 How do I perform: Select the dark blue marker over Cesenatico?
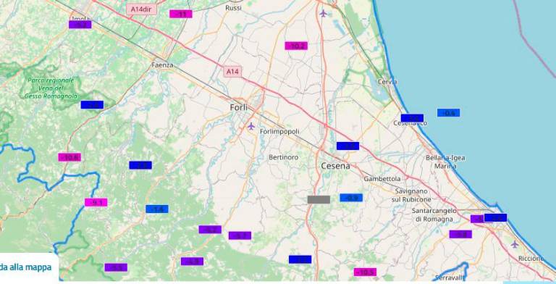pyautogui.click(x=412, y=118)
